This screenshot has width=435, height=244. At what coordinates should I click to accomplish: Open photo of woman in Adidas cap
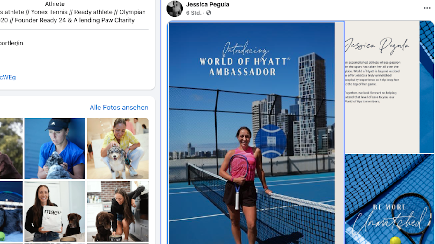pyautogui.click(x=55, y=149)
